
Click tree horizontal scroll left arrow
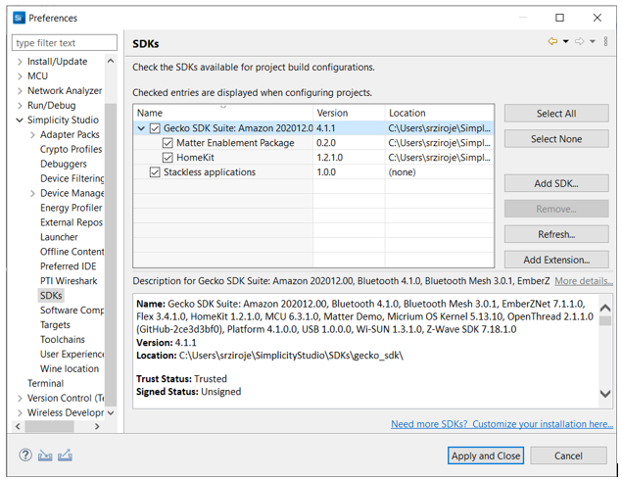tap(18, 426)
